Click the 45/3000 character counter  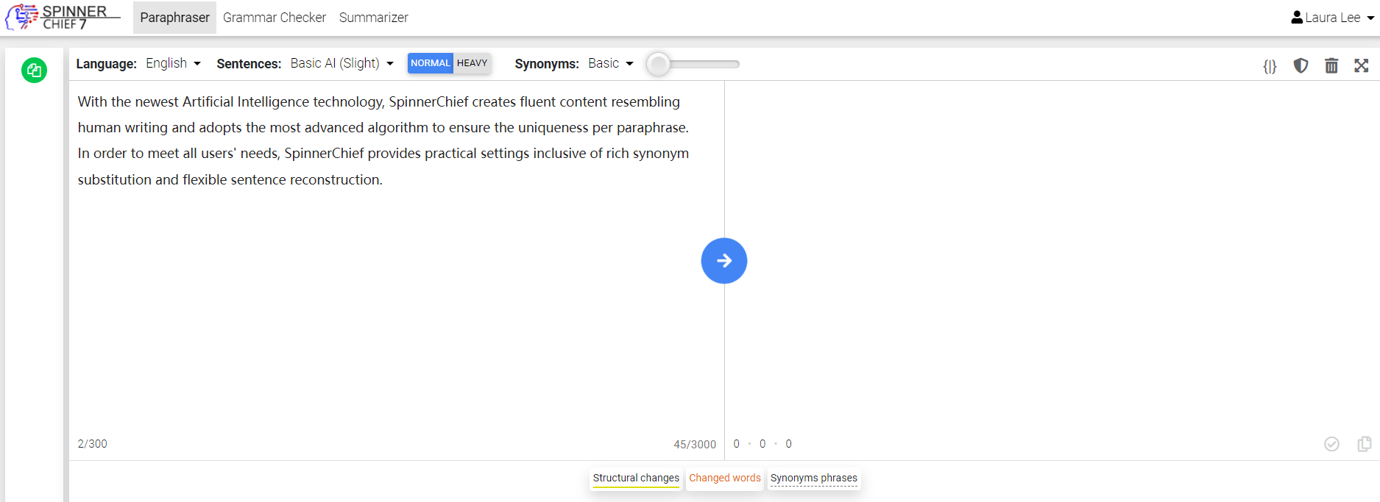pyautogui.click(x=695, y=444)
